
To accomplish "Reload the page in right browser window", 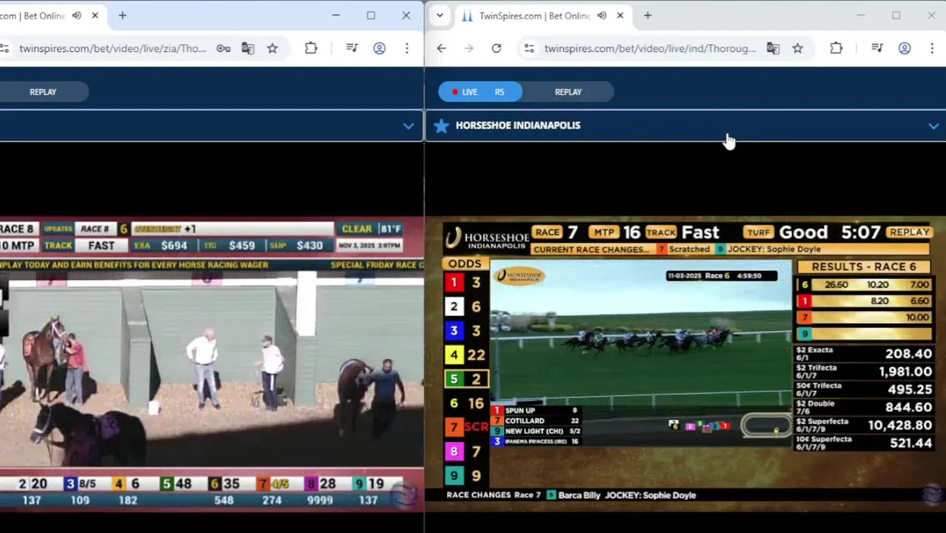I will 496,48.
